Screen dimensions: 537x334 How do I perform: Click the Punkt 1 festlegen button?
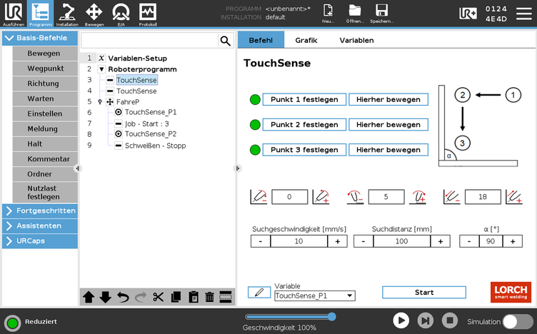coord(304,99)
